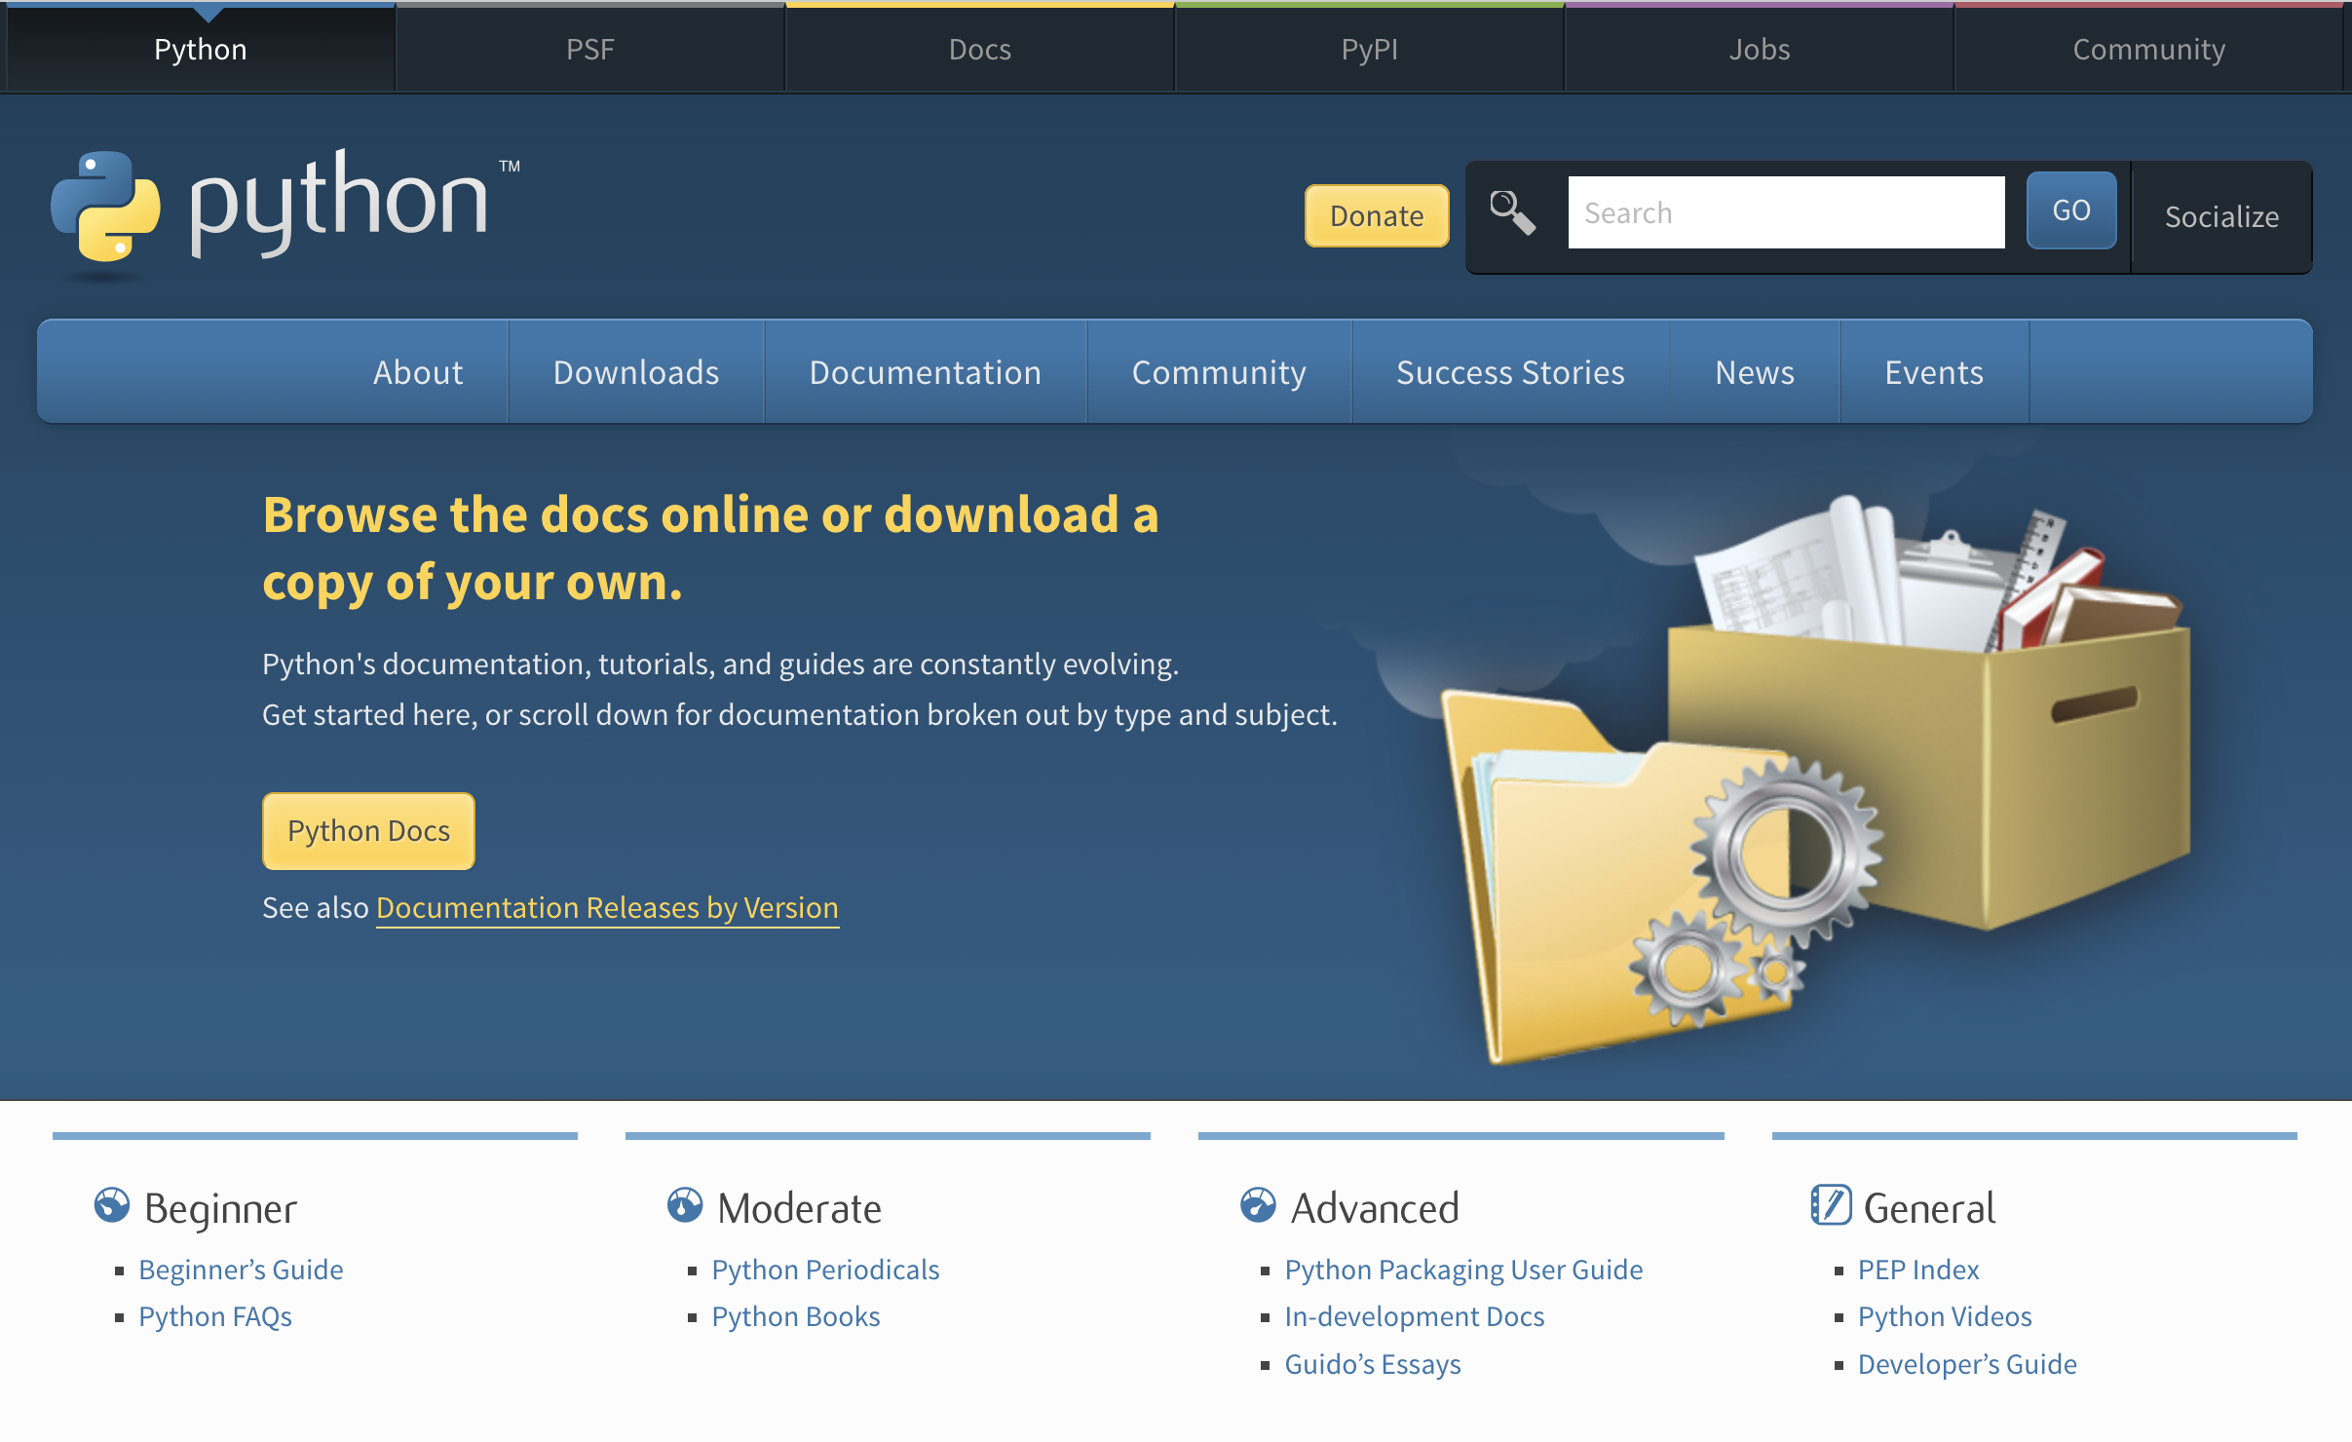The image size is (2352, 1442).
Task: Open the Python Videos link
Action: (x=1945, y=1316)
